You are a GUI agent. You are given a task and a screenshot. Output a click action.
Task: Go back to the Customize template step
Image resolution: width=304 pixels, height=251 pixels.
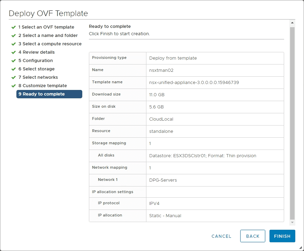42,85
